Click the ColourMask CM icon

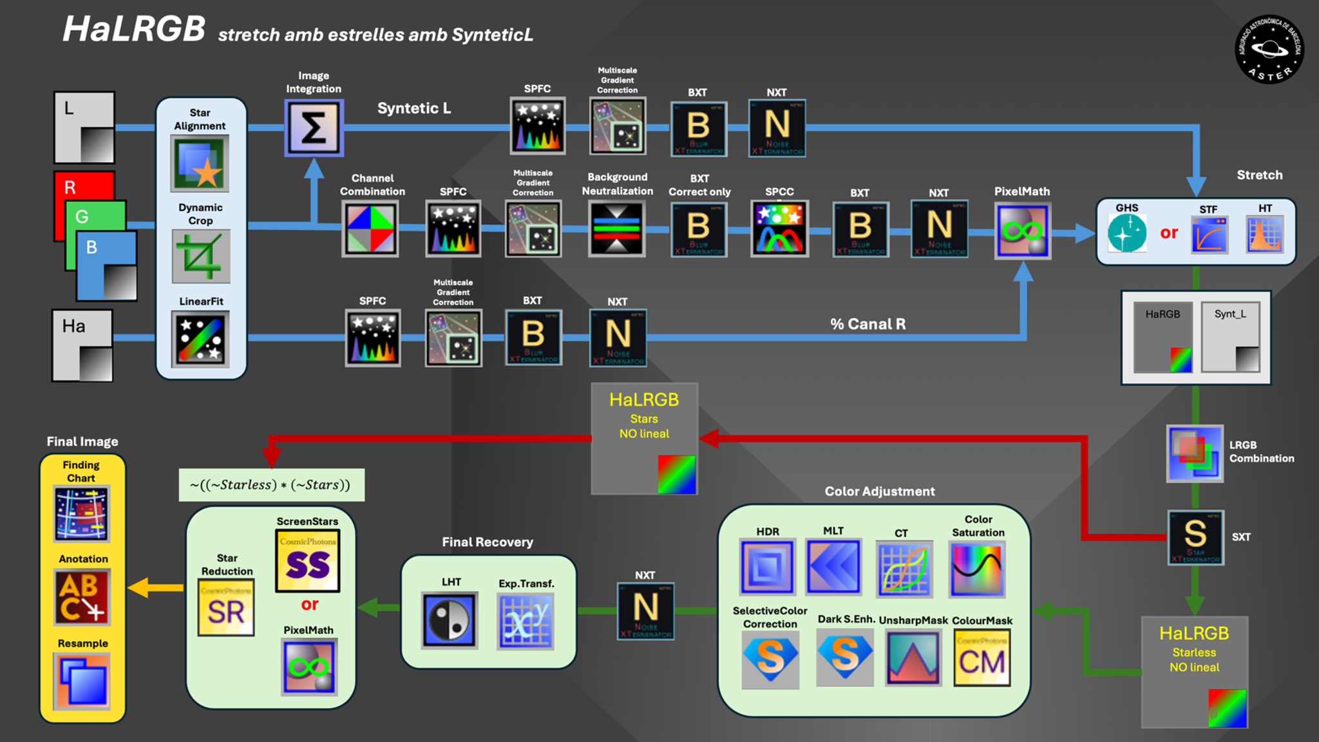[982, 658]
